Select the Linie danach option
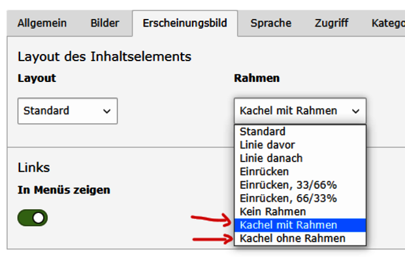The image size is (405, 267). pyautogui.click(x=271, y=158)
